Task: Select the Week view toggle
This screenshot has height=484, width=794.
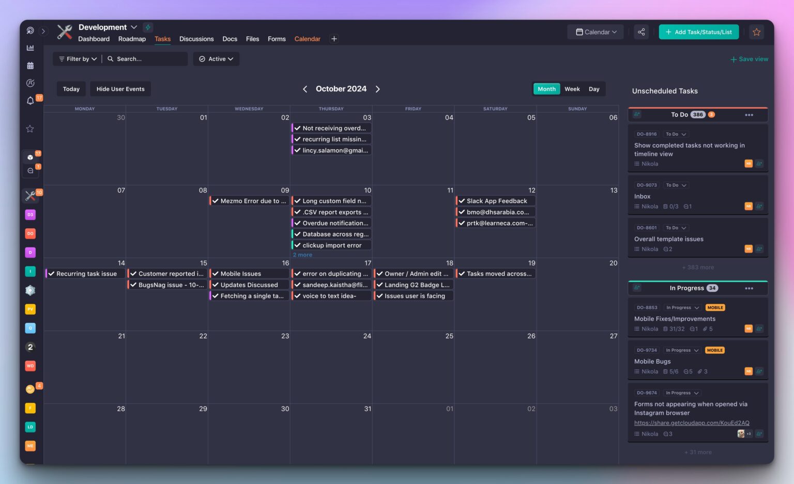Action: [x=572, y=89]
